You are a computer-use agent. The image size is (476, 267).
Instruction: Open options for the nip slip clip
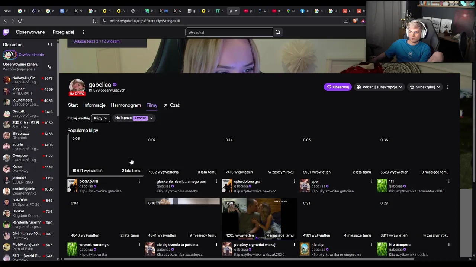pyautogui.click(x=372, y=245)
